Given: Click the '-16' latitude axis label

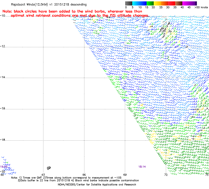Looking at the screenshot, I should 2,109.
